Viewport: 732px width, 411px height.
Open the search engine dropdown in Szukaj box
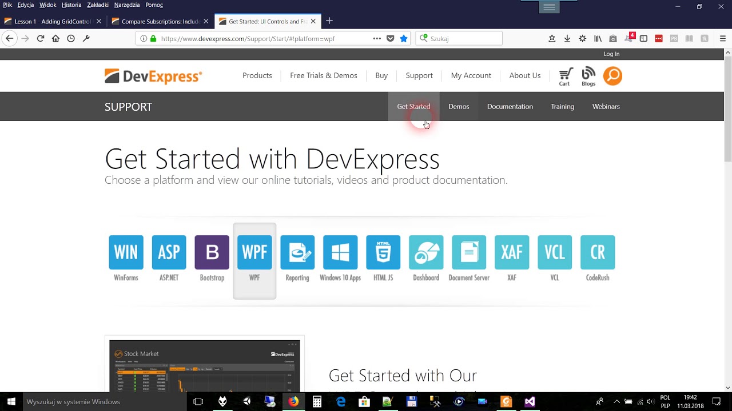pos(424,39)
